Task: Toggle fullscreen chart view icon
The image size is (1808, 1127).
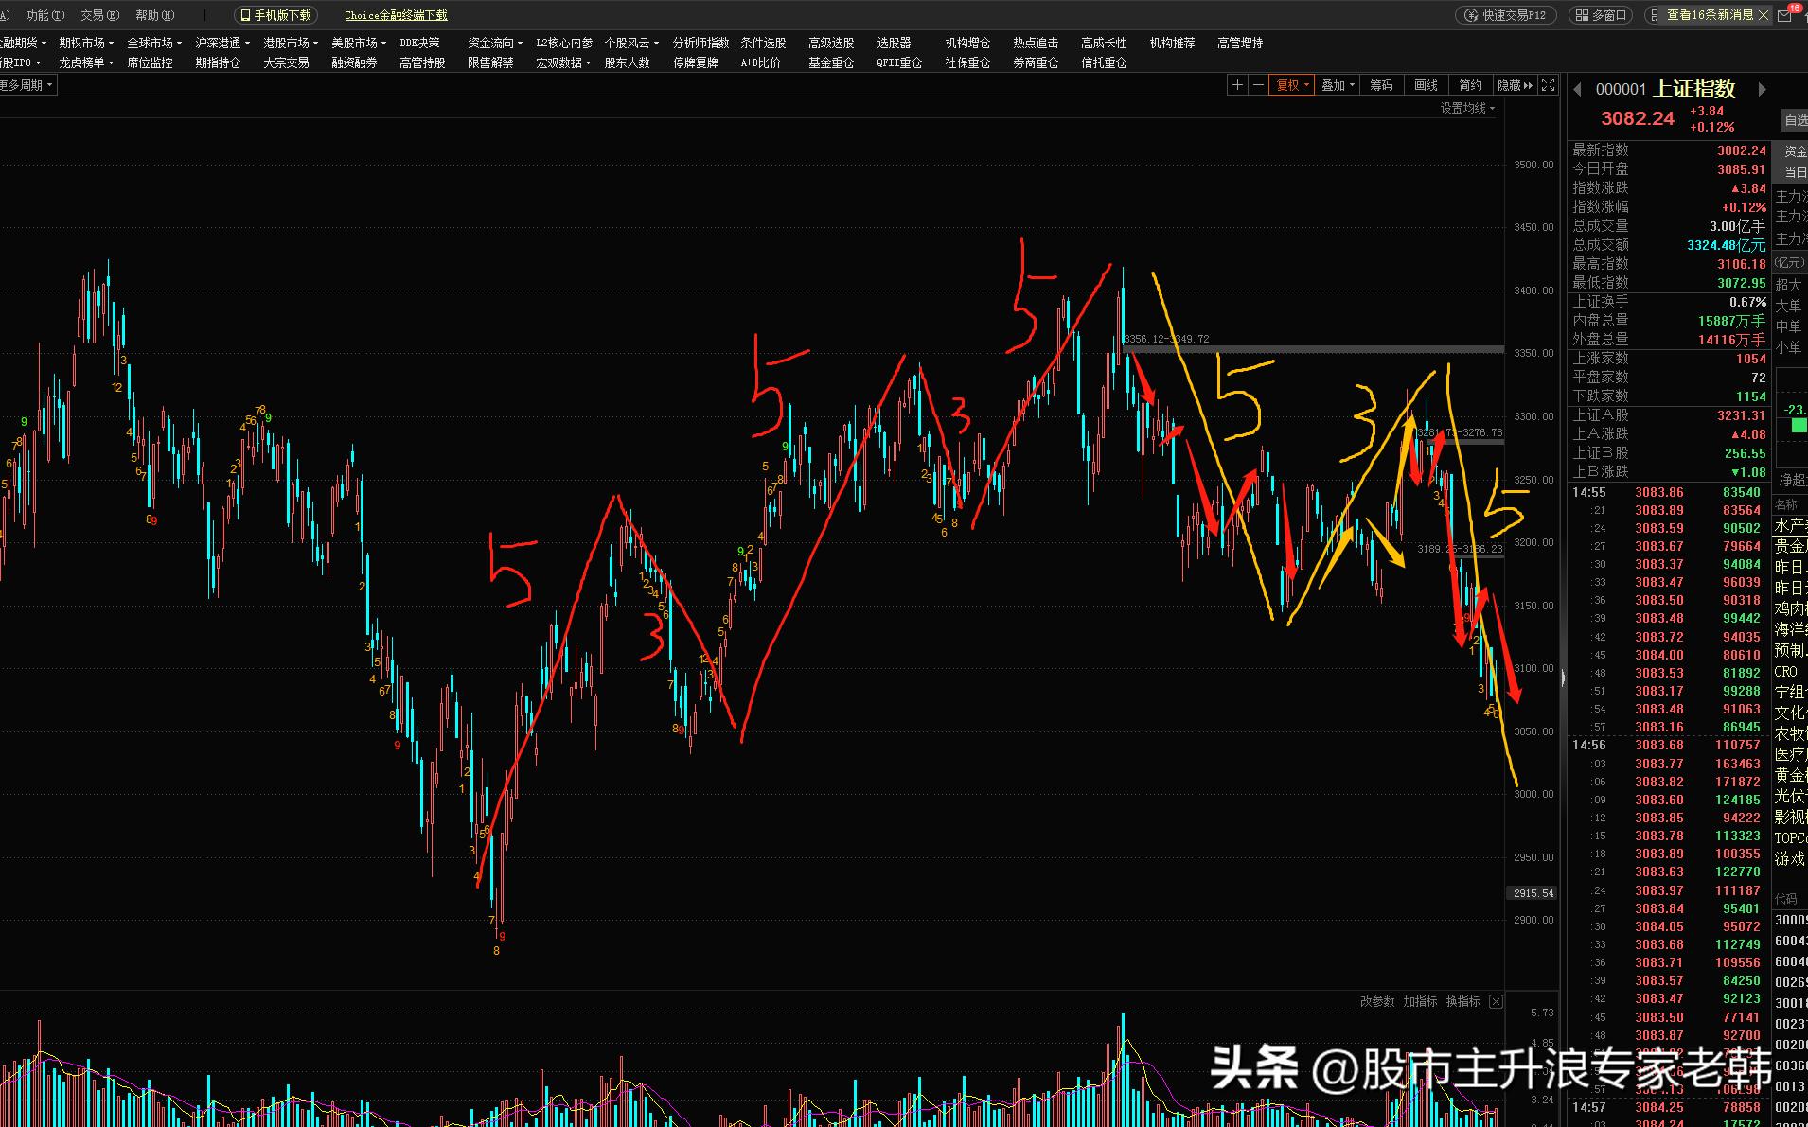Action: [x=1549, y=85]
